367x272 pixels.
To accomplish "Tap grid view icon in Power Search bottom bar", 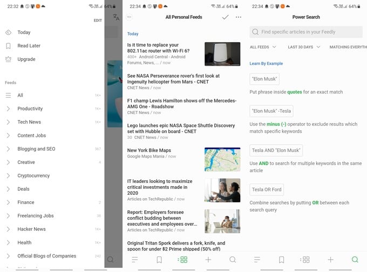I will 305,260.
